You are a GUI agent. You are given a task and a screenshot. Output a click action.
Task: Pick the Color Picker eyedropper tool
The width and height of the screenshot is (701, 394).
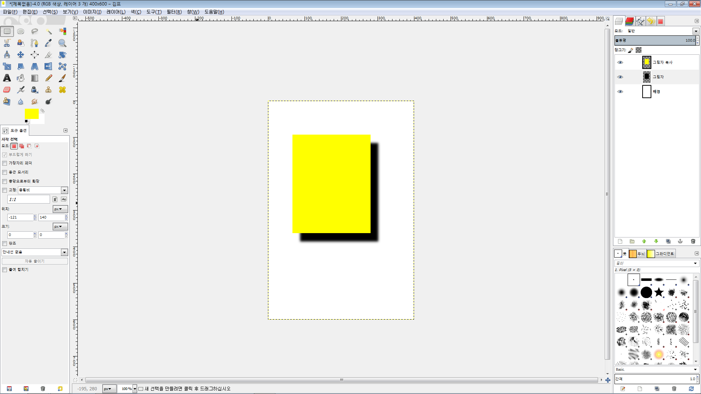click(49, 43)
